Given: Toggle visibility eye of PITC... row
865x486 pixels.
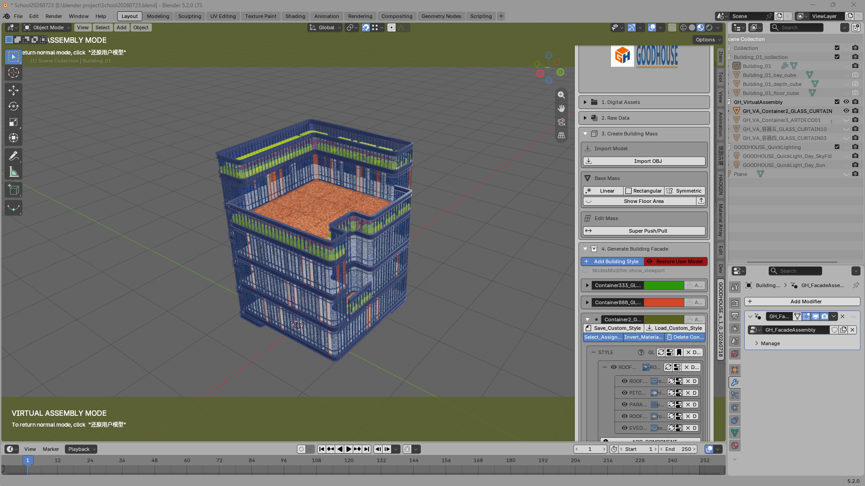Looking at the screenshot, I should click(624, 393).
